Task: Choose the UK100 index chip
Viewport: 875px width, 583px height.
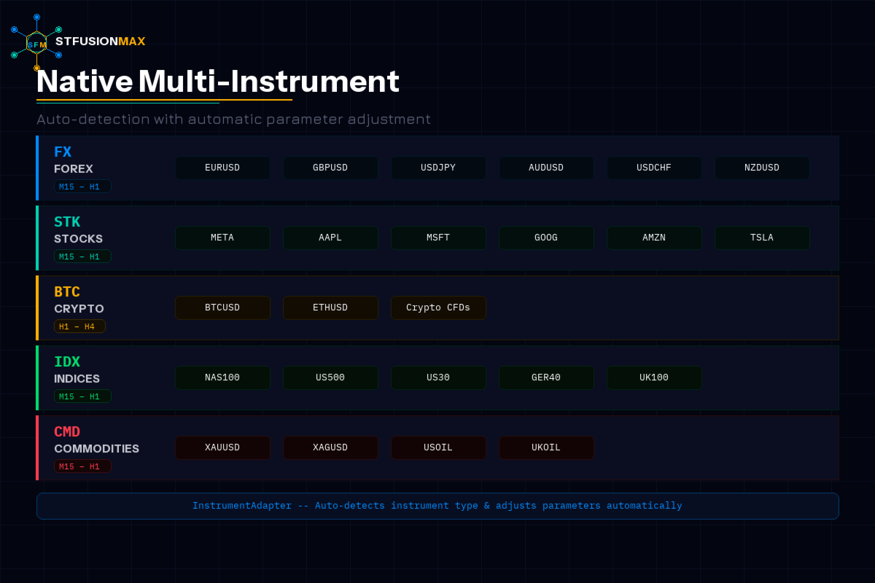Action: pyautogui.click(x=654, y=377)
